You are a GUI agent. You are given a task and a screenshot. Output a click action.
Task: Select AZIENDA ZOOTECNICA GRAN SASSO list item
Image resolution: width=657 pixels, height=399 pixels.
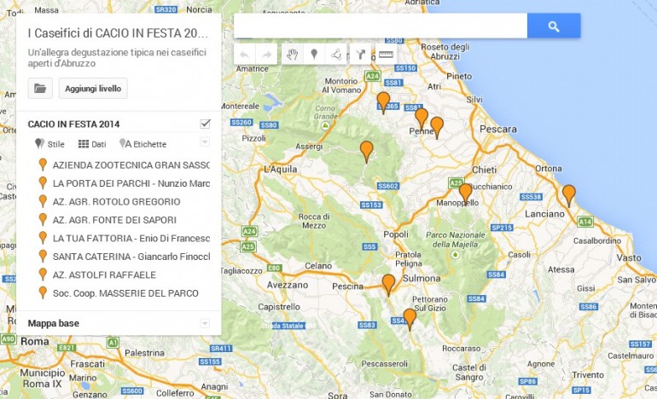tap(131, 165)
